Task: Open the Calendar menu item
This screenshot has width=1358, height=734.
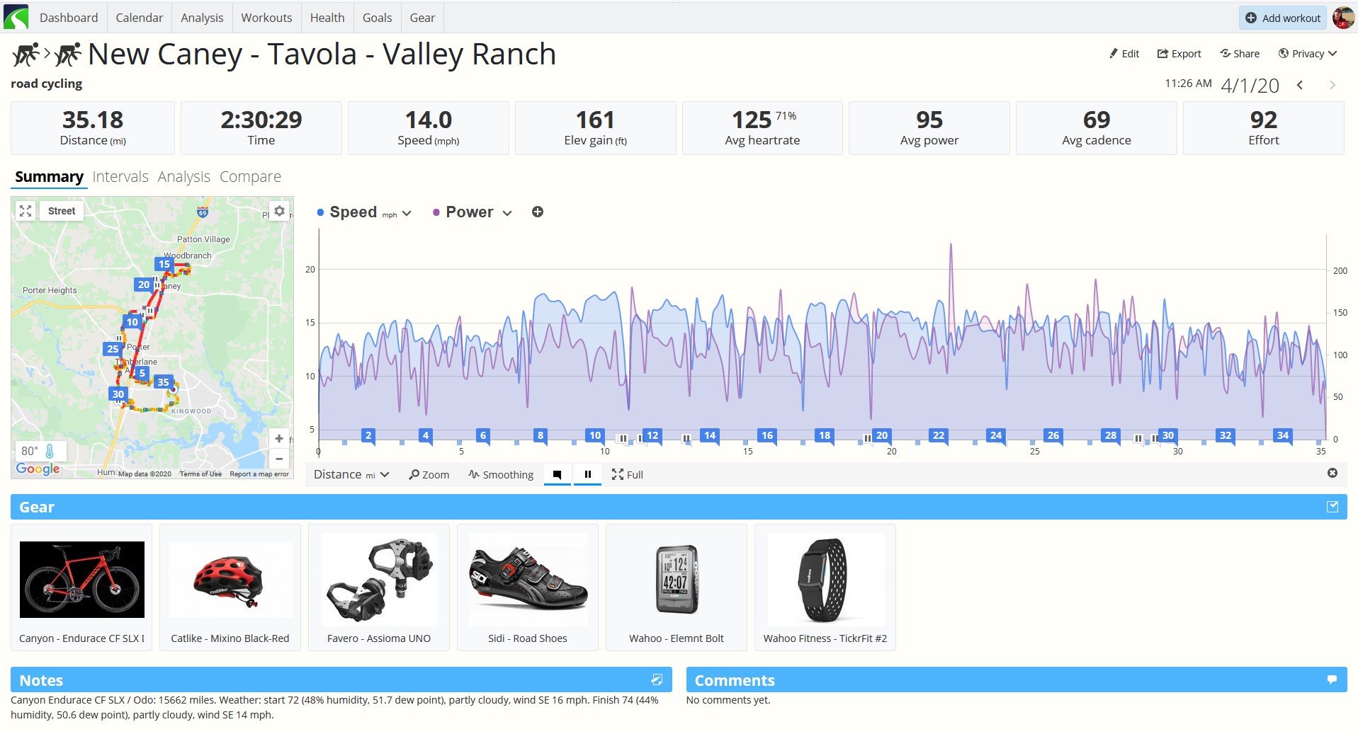Action: (x=140, y=18)
